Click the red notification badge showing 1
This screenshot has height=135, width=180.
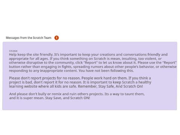point(56,38)
